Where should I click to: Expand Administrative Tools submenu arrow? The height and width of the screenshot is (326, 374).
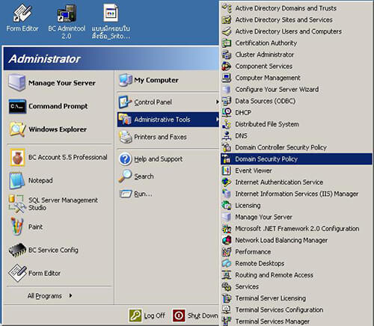(218, 120)
